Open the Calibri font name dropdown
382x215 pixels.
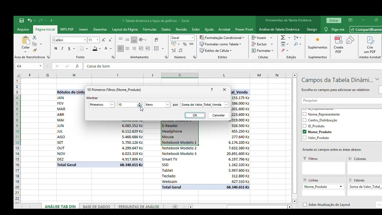pos(85,40)
